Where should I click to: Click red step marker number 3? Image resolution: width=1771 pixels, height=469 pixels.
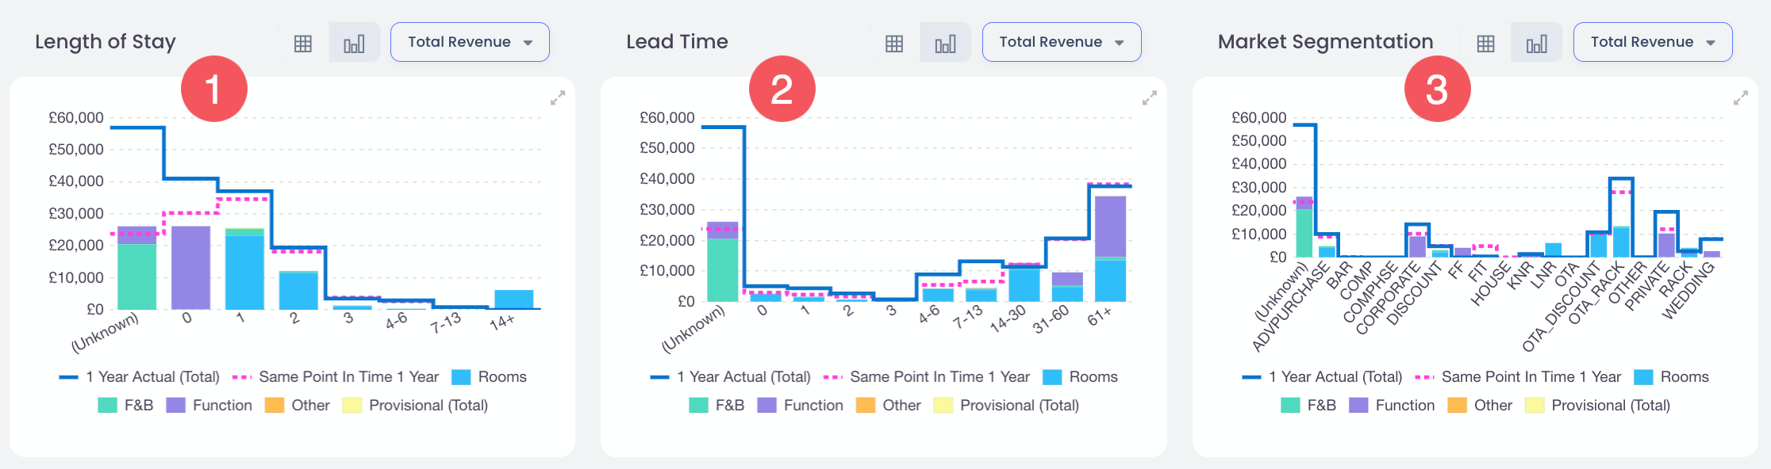(x=1437, y=89)
